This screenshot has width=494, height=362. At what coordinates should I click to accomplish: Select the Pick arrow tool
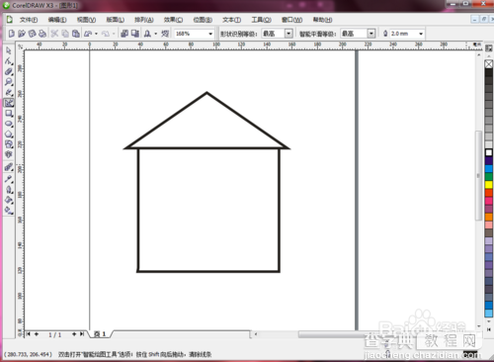(9, 50)
